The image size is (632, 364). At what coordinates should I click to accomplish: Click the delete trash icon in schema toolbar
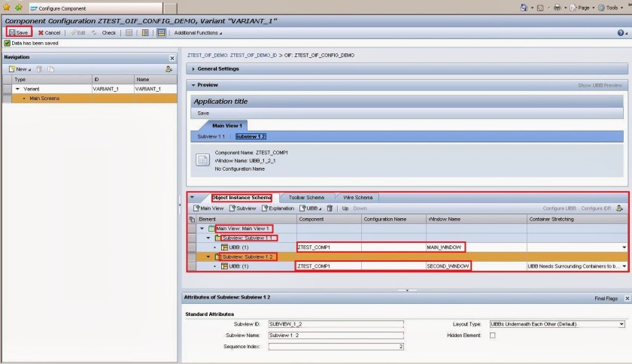[x=329, y=208]
